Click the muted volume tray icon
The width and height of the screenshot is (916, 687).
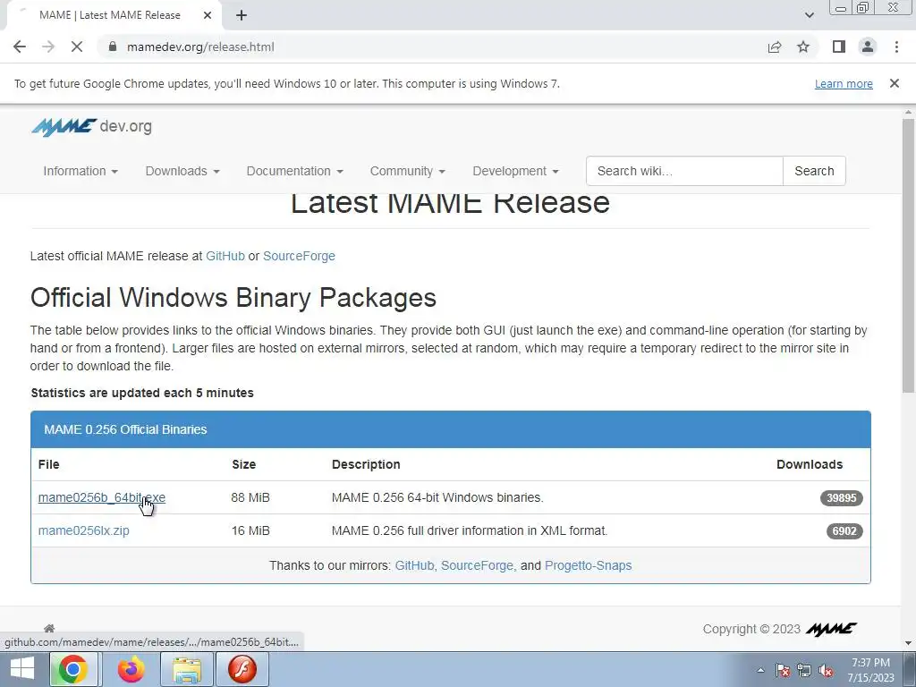click(x=826, y=671)
